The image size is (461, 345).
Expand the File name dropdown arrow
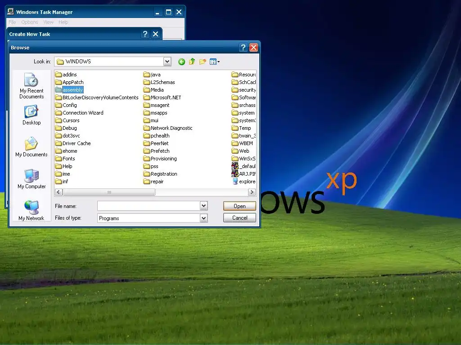pyautogui.click(x=204, y=206)
